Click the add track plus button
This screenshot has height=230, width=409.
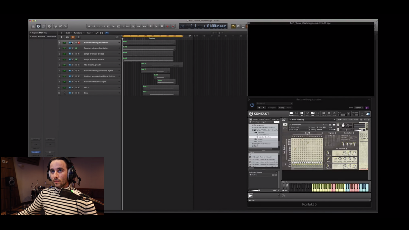click(x=62, y=37)
